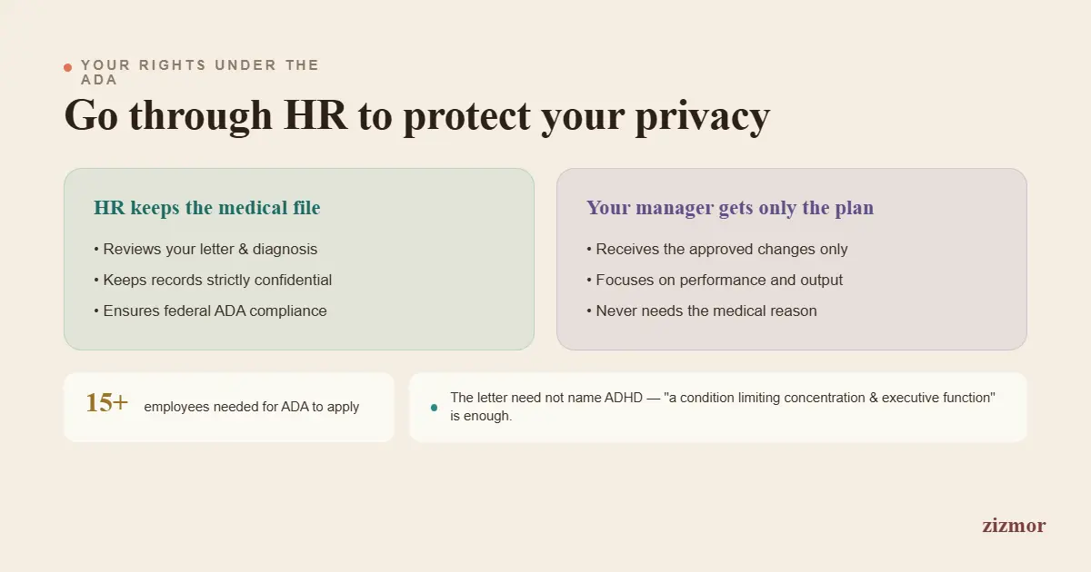The image size is (1091, 572).
Task: Select the 'Your manager gets only the plan' heading
Action: [730, 208]
